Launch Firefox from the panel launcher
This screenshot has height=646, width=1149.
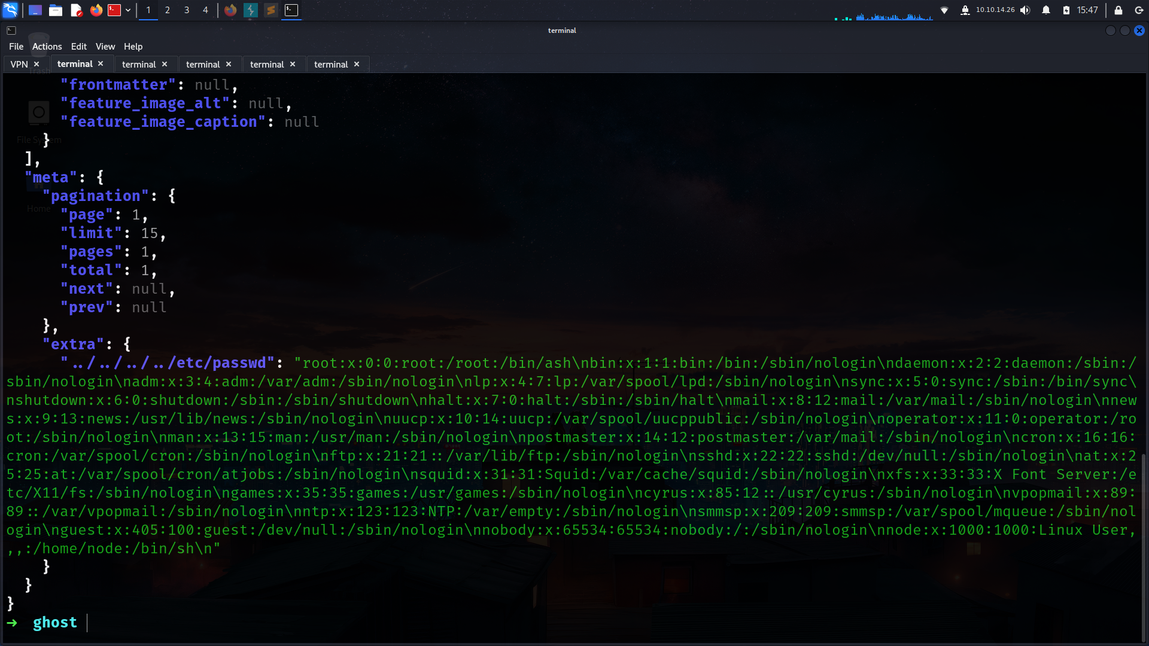(x=96, y=10)
